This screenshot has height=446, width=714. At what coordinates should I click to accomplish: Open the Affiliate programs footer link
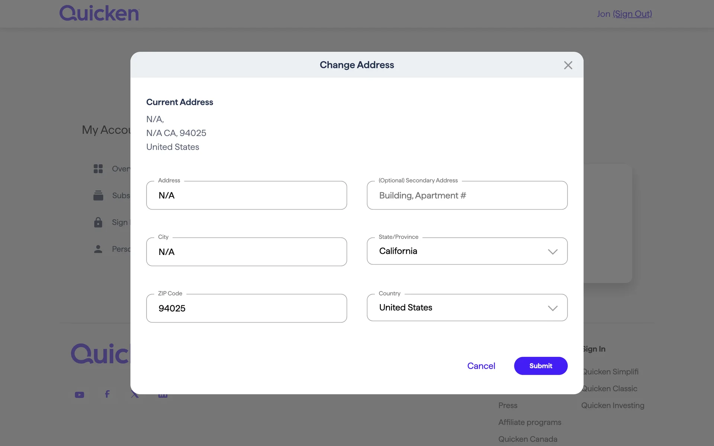click(530, 422)
